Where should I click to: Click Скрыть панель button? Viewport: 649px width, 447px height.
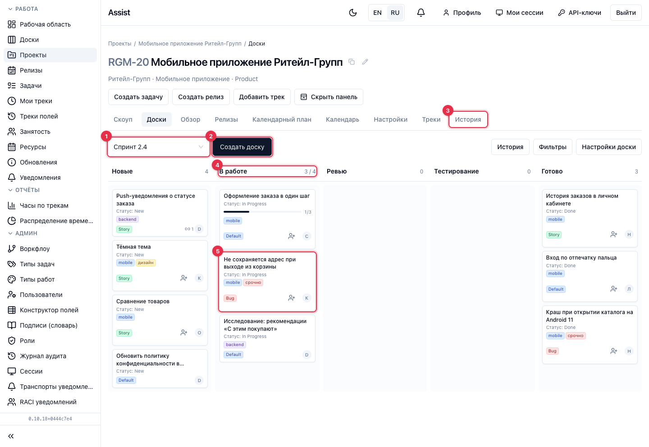(x=329, y=97)
